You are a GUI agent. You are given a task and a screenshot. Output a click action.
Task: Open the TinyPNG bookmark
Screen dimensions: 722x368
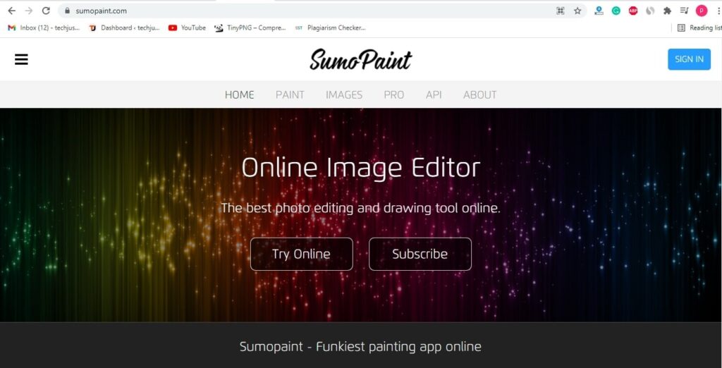click(250, 27)
